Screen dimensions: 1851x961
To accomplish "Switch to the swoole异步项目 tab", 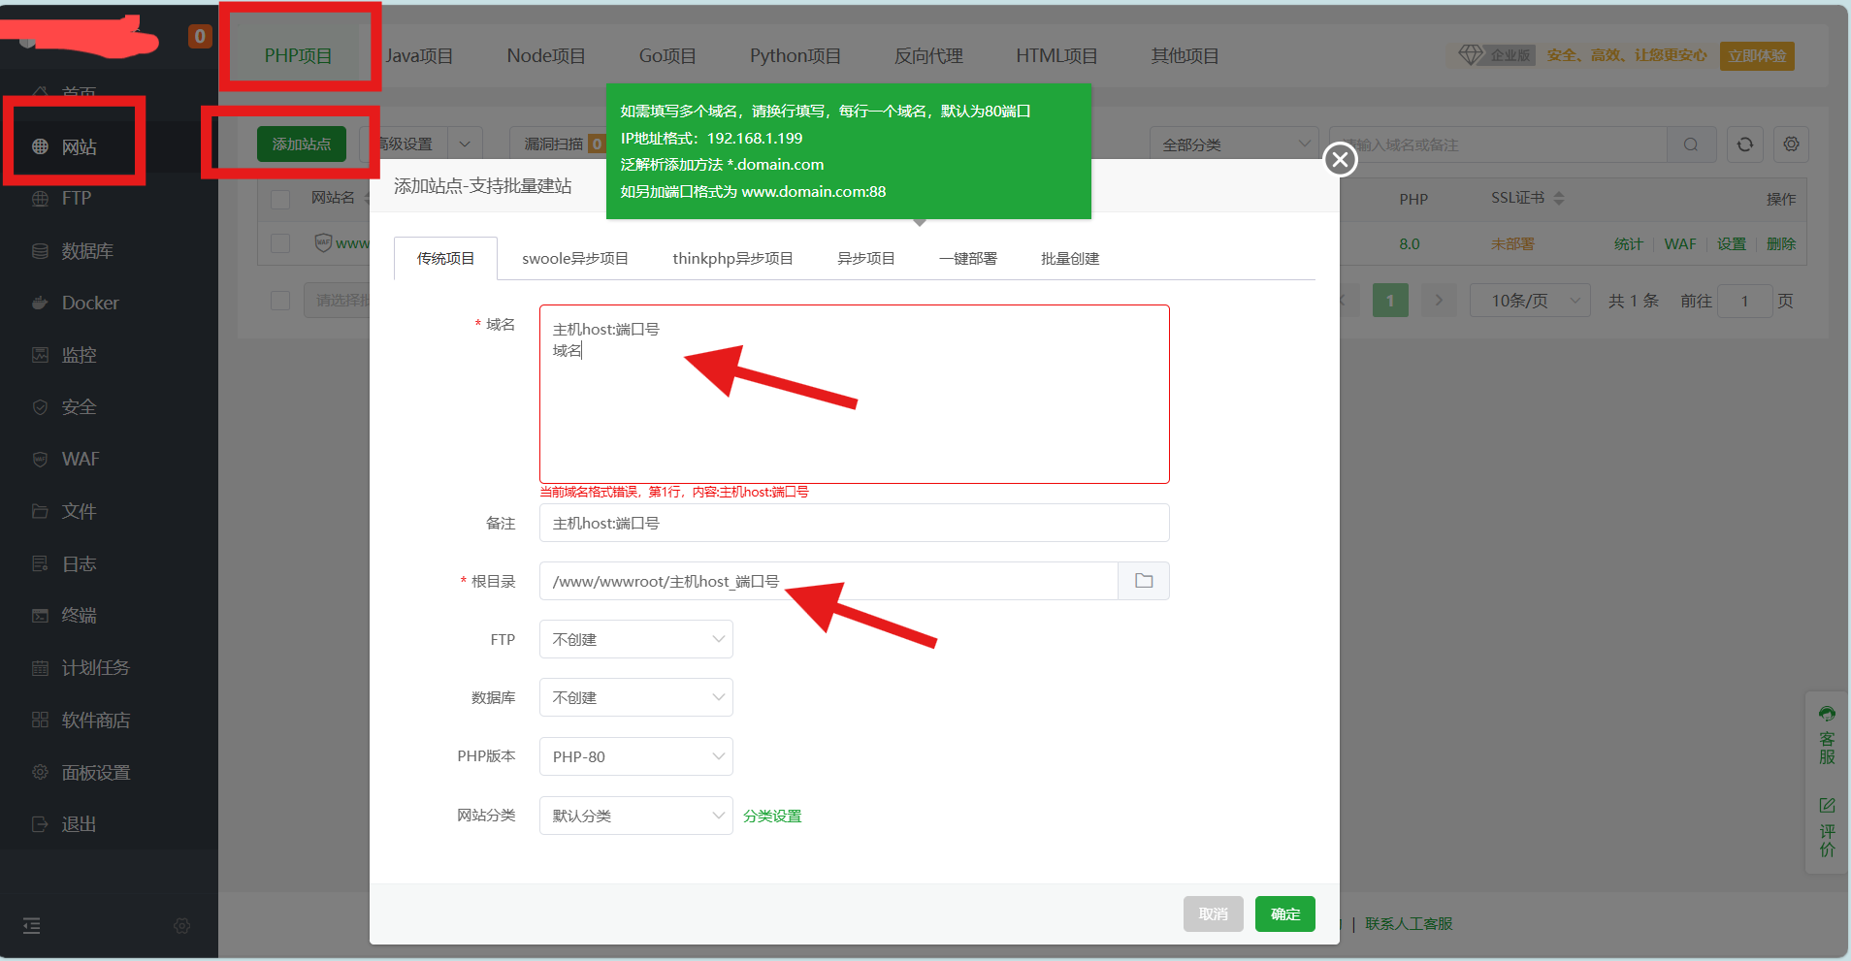I will point(574,259).
